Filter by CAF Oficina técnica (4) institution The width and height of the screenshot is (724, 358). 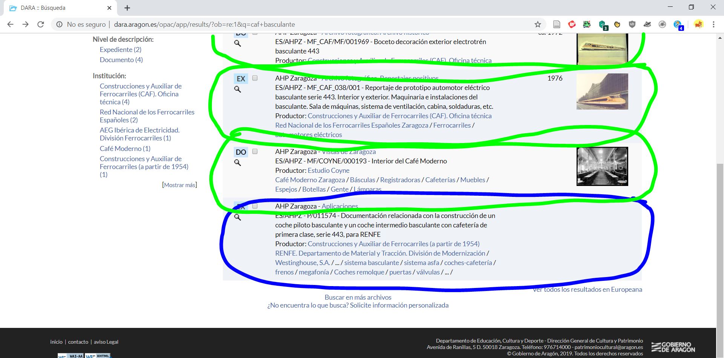pos(141,94)
